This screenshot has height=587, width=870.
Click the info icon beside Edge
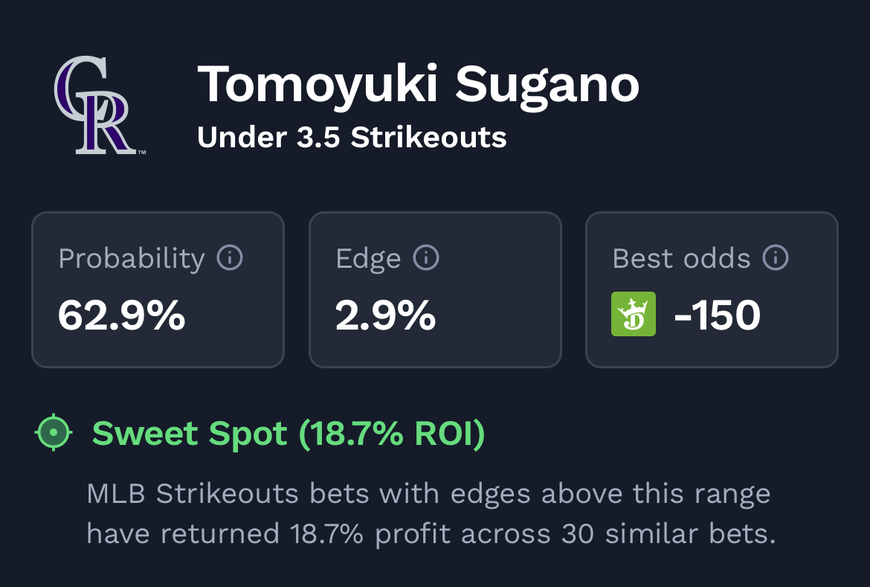tap(426, 258)
